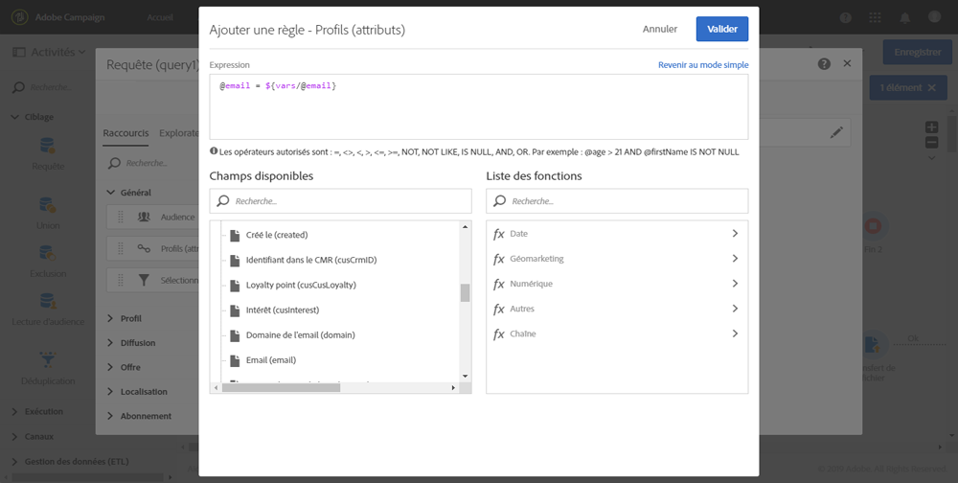Click the search magnifier in Champs disponibles
Image resolution: width=958 pixels, height=483 pixels.
223,201
